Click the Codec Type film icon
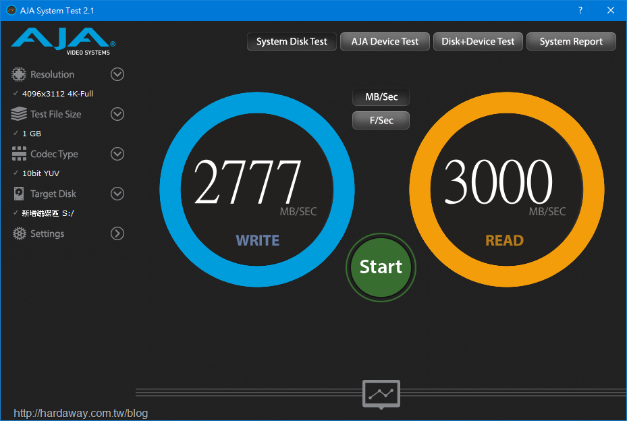This screenshot has width=627, height=421. [x=19, y=154]
